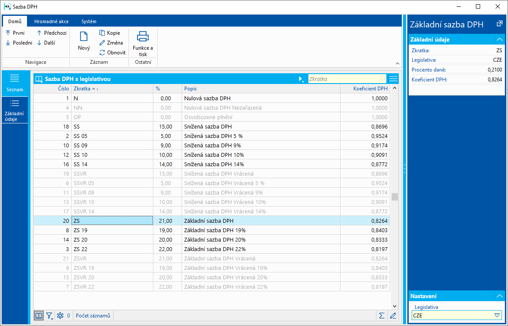This screenshot has width=508, height=326.
Task: Refresh the data with Obnovit
Action: pos(112,52)
